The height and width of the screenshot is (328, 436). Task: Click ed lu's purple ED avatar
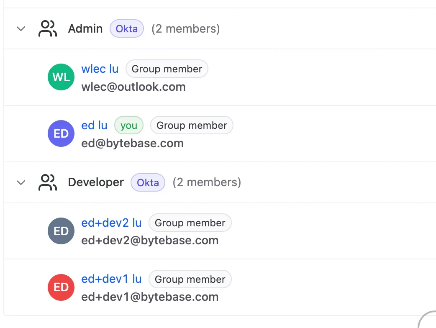pyautogui.click(x=61, y=133)
